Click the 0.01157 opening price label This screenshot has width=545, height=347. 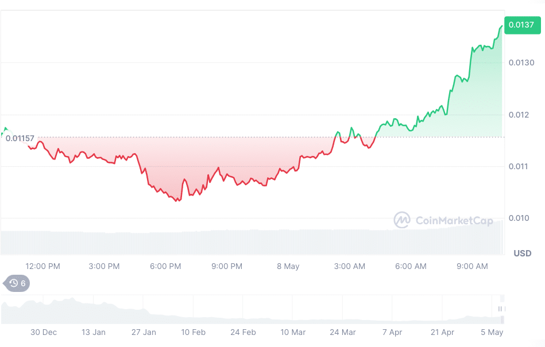pyautogui.click(x=20, y=138)
